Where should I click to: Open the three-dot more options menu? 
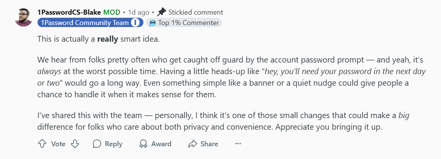pyautogui.click(x=238, y=144)
